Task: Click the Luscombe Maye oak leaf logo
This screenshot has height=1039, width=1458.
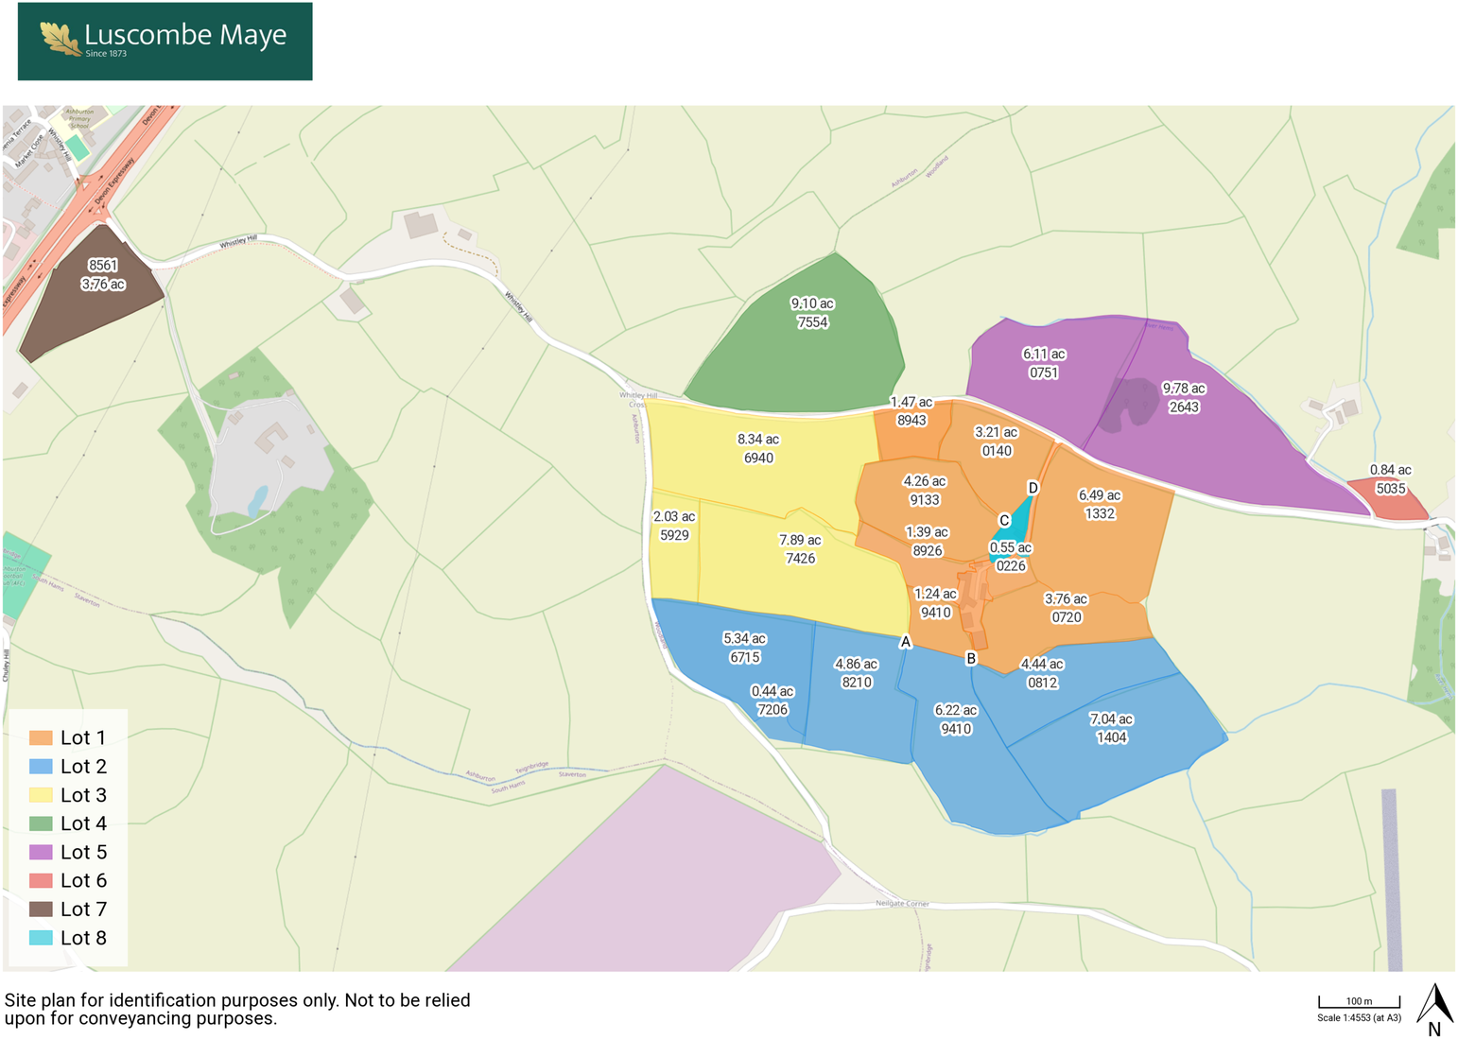Action: click(x=60, y=40)
